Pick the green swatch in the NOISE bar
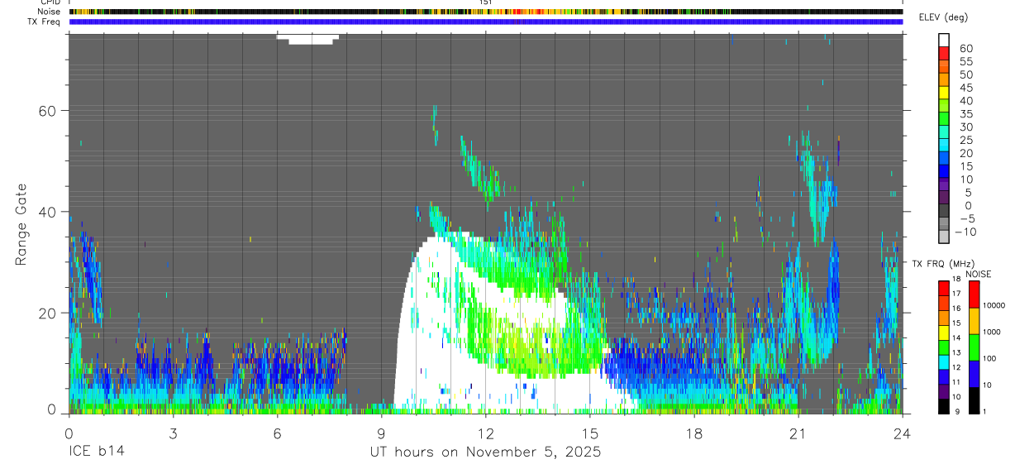Screen dimensions: 1015x469 [974, 347]
